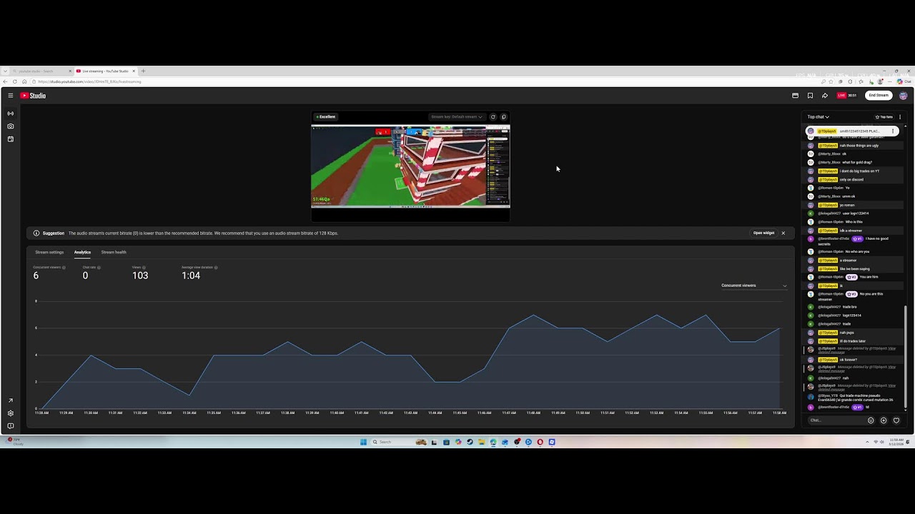The height and width of the screenshot is (514, 915).
Task: Open the chat panel three-dot menu
Action: click(x=900, y=117)
